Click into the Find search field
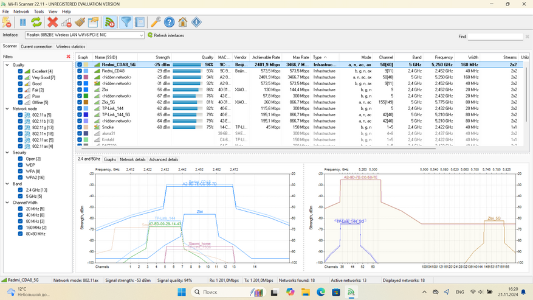533x300 pixels. click(x=495, y=37)
